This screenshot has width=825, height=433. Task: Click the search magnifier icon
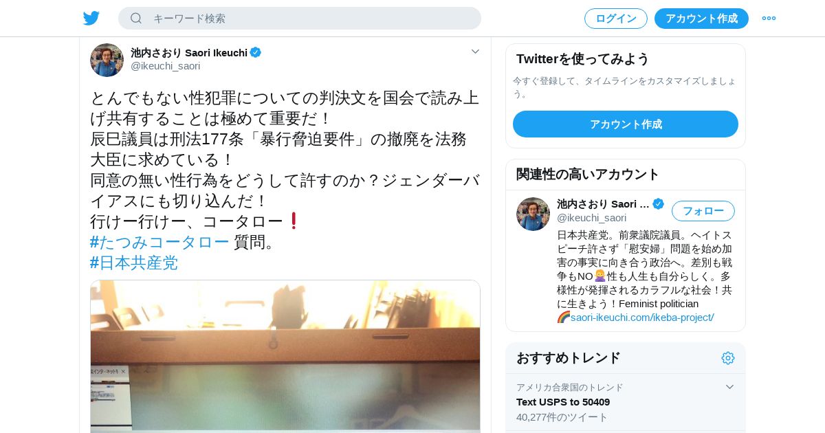click(x=136, y=19)
